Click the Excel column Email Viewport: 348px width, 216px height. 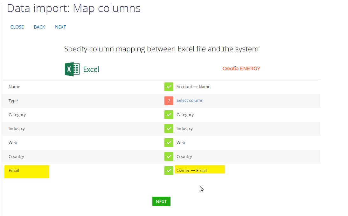point(14,170)
